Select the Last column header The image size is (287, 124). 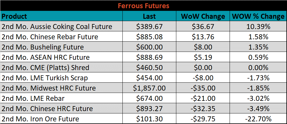149,16
